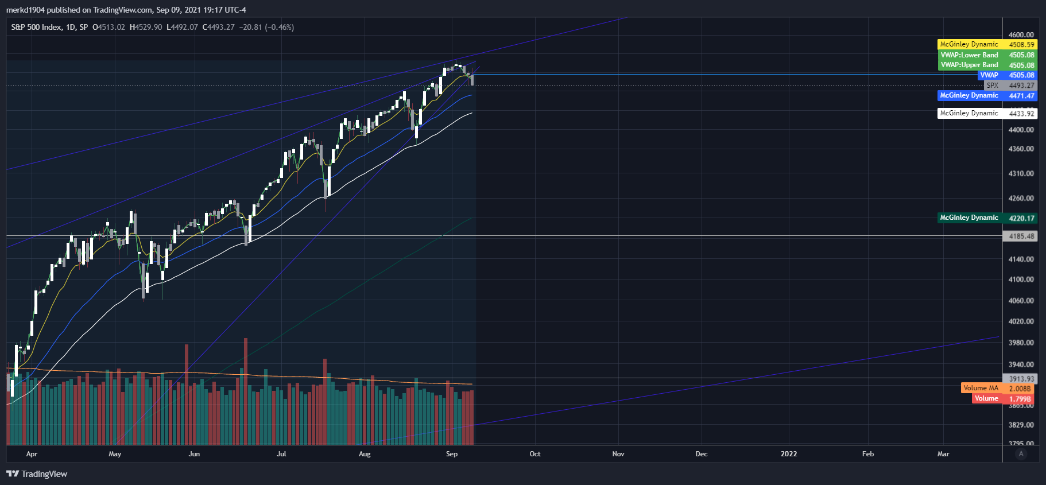Click the VWAP:Lower Band 4505.08 label
1046x485 pixels.
pyautogui.click(x=987, y=55)
